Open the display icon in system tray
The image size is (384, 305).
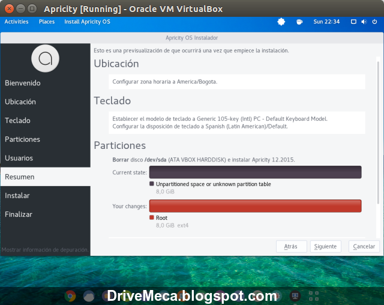click(353, 22)
